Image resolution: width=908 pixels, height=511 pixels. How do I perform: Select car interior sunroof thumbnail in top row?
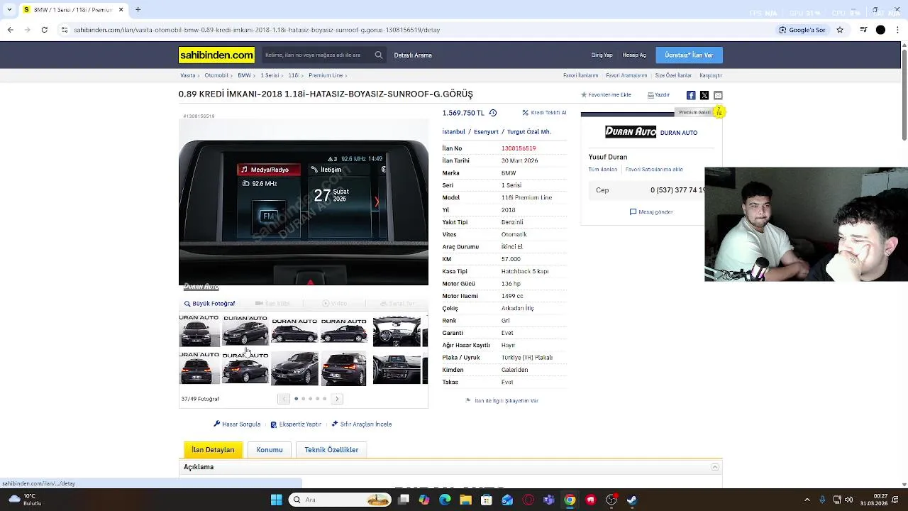pyautogui.click(x=397, y=331)
